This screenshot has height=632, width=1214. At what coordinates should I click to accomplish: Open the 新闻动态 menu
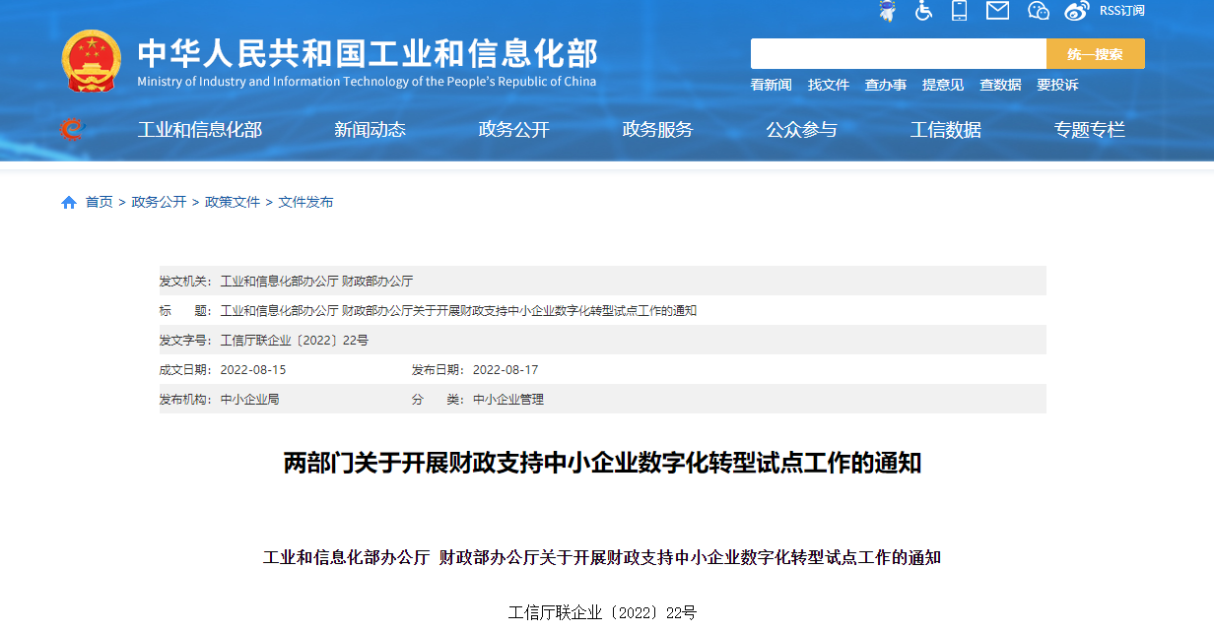click(370, 130)
